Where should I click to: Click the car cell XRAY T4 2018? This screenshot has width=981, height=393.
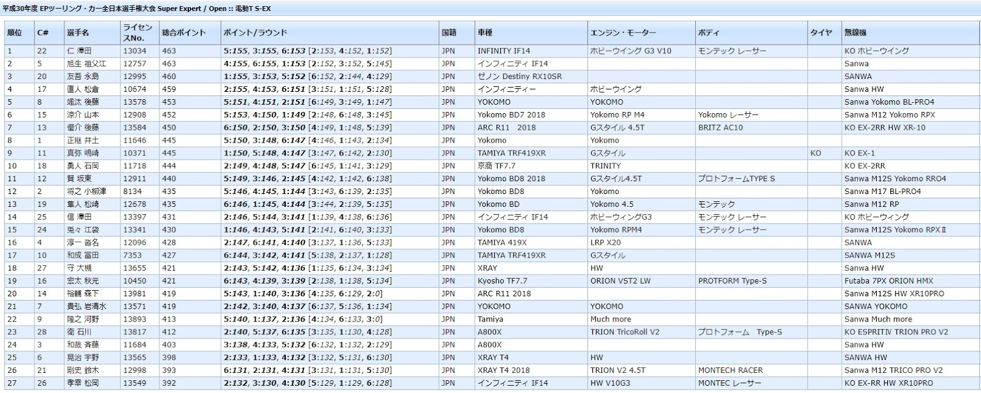pos(503,370)
